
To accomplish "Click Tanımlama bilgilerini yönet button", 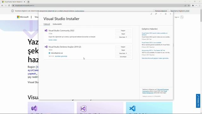I will (180, 11).
